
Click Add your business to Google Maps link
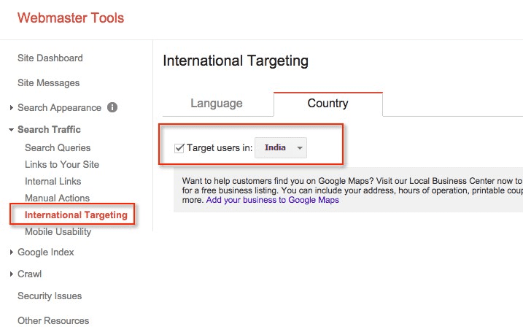tap(272, 200)
